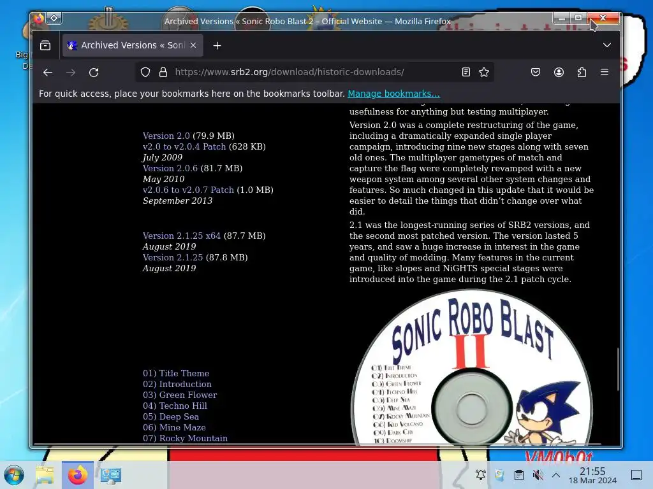Click the muted volume tray icon
Screen dimensions: 653x489
point(538,474)
